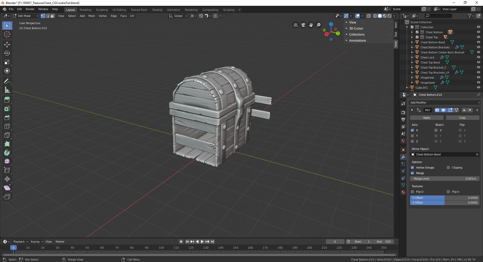The height and width of the screenshot is (262, 483).
Task: Open the Render menu
Action: (30, 9)
